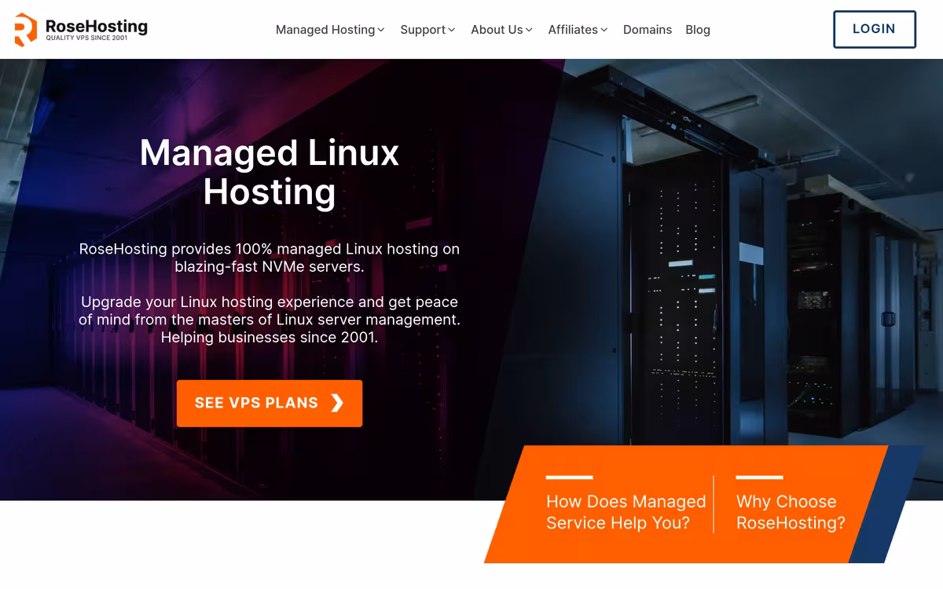Expand the Managed Hosting chevron arrow
The height and width of the screenshot is (589, 943).
(x=381, y=30)
